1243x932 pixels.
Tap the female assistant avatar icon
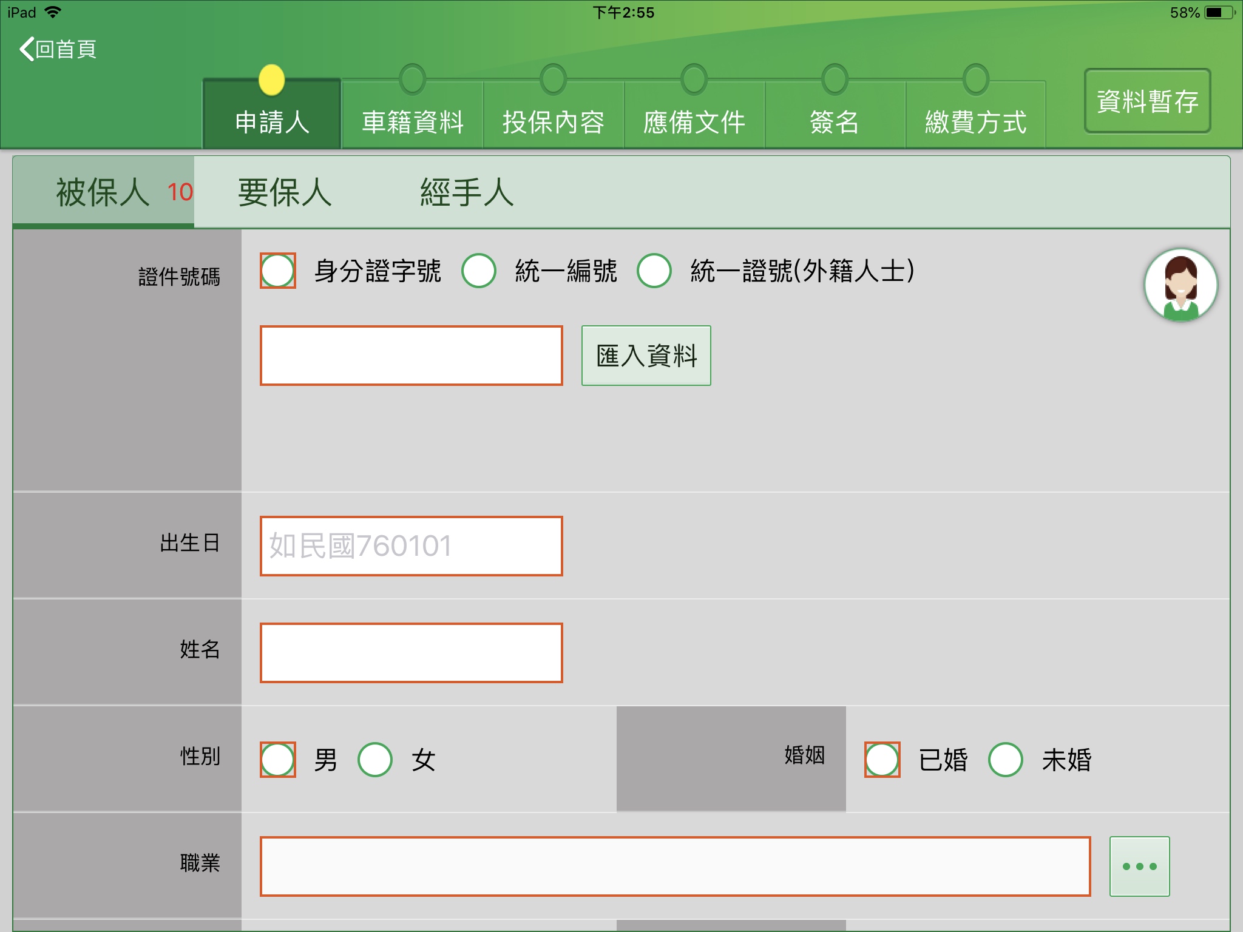(x=1180, y=285)
